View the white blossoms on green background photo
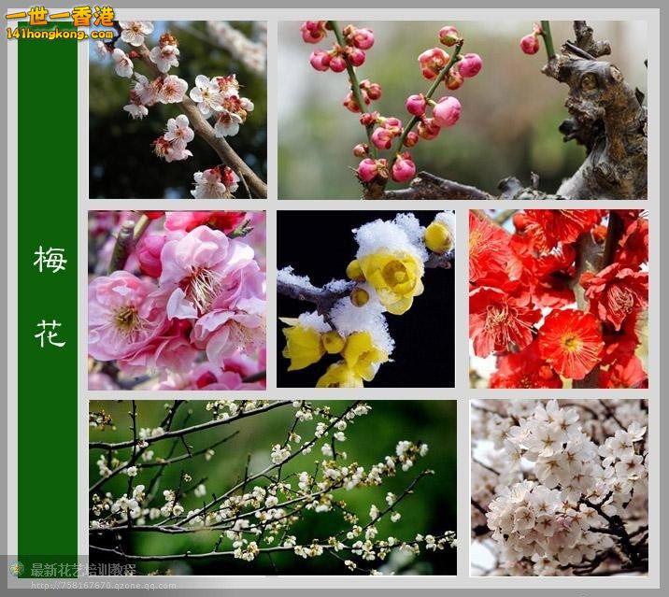Image resolution: width=669 pixels, height=597 pixels. 273,487
